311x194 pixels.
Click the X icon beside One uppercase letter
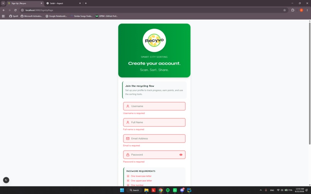(x=128, y=181)
